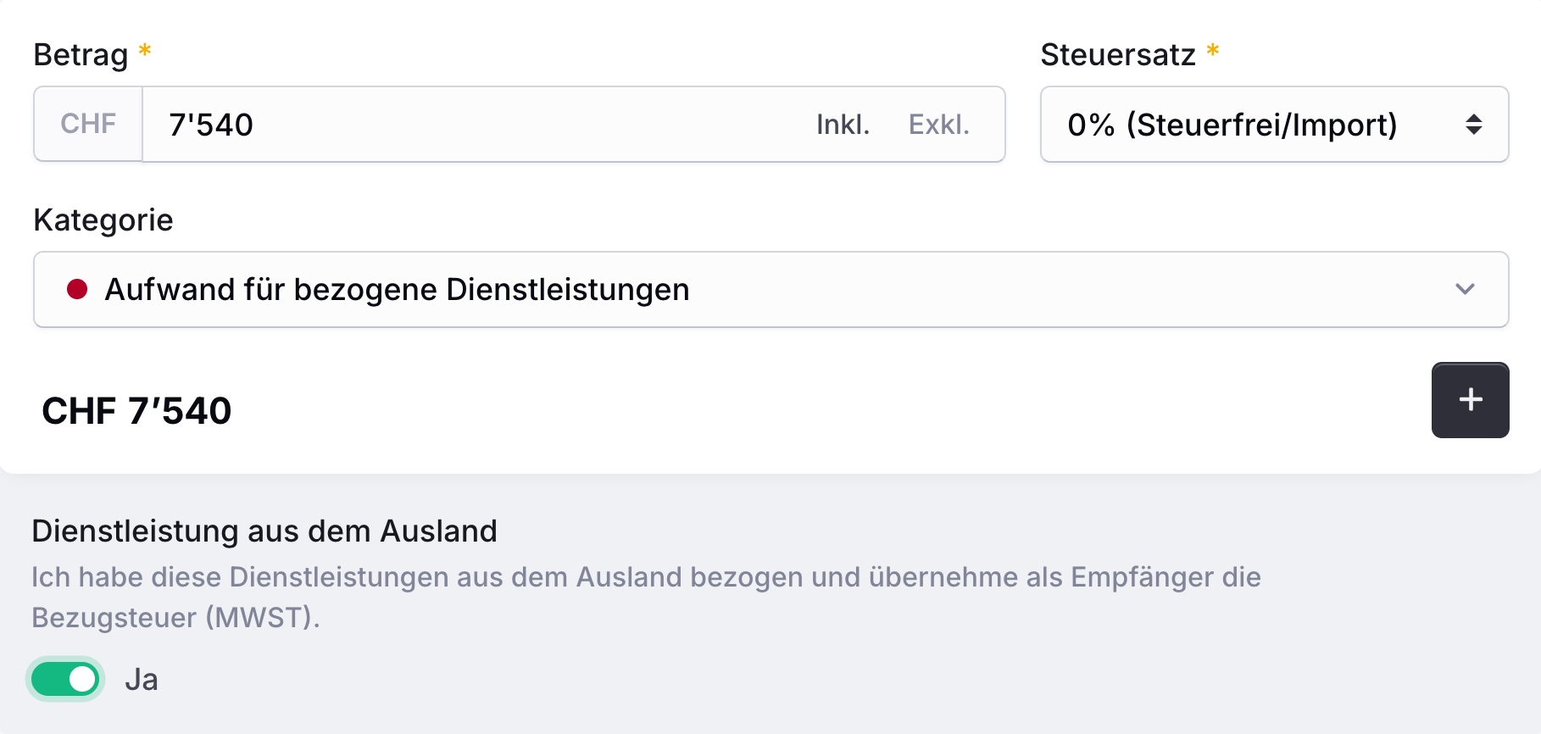Open Aufwand für bezogene Dienstleistungen dropdown
Screen dimensions: 1541x734
pos(770,289)
